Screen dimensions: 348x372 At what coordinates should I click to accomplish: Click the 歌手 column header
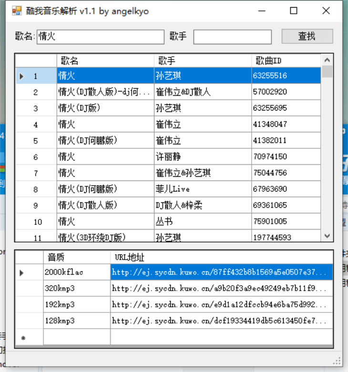click(x=203, y=61)
